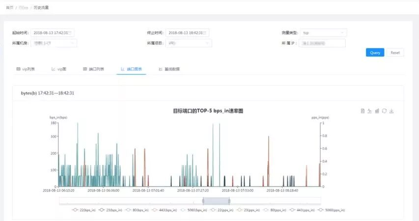Click the chart title TOP-5 bps_in
Screen dimensions: 419x221
208,111
